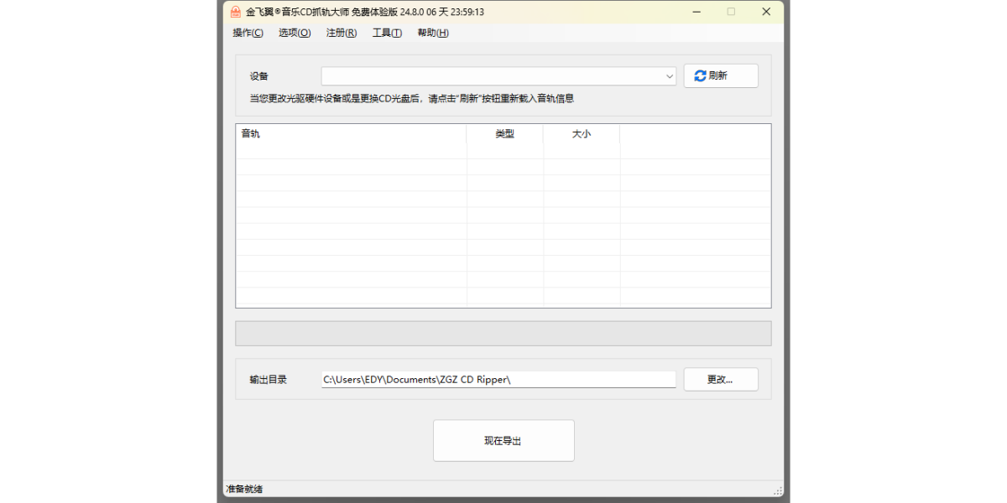Click the first empty row in the track list

pos(351,166)
